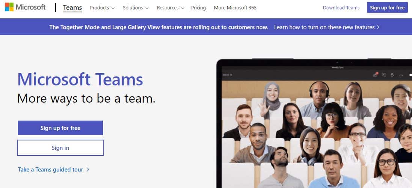Open the Pricing page
Screen dimensions: 412x188
pyautogui.click(x=198, y=8)
